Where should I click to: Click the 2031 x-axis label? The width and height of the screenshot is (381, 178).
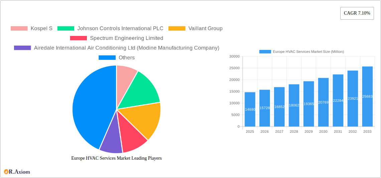pyautogui.click(x=338, y=131)
